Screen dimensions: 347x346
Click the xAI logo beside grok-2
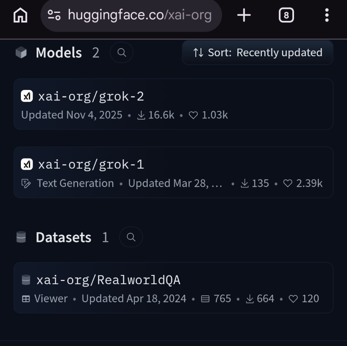pos(27,96)
